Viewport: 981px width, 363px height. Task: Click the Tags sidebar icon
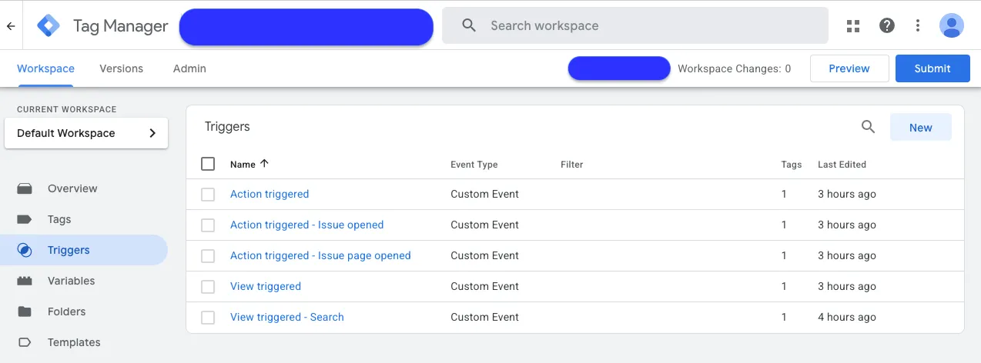[25, 219]
